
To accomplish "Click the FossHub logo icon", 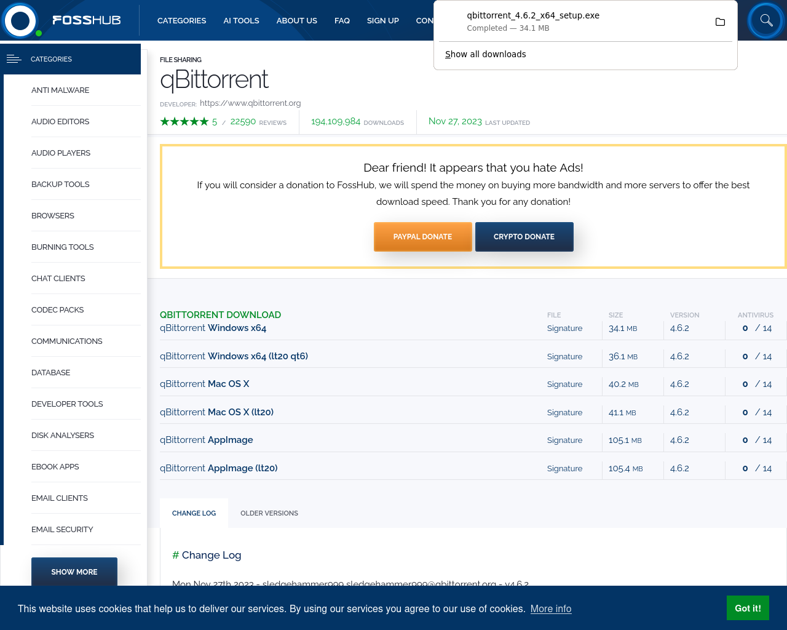I will pos(20,20).
